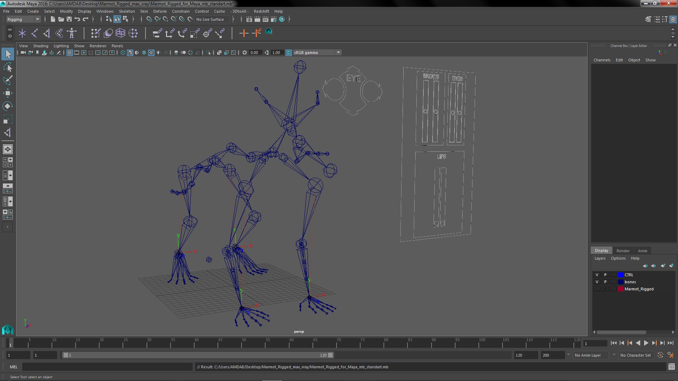678x381 pixels.
Task: Switch to the Anim layer tab
Action: 642,251
